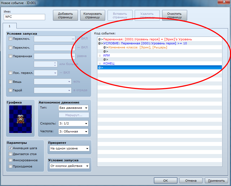This screenshot has width=231, height=186.
Task: Open the Частота dropdown
Action: 73,131
